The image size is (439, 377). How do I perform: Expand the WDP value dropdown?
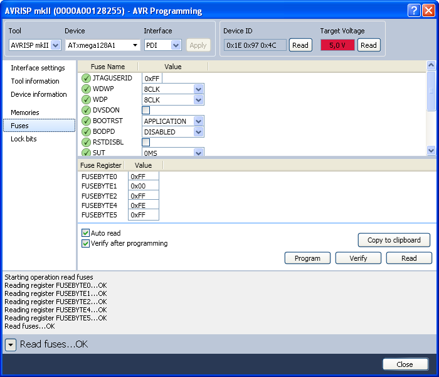tap(198, 100)
